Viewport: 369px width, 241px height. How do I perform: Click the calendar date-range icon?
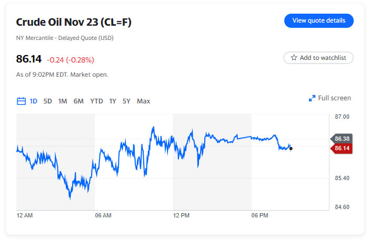coord(22,101)
